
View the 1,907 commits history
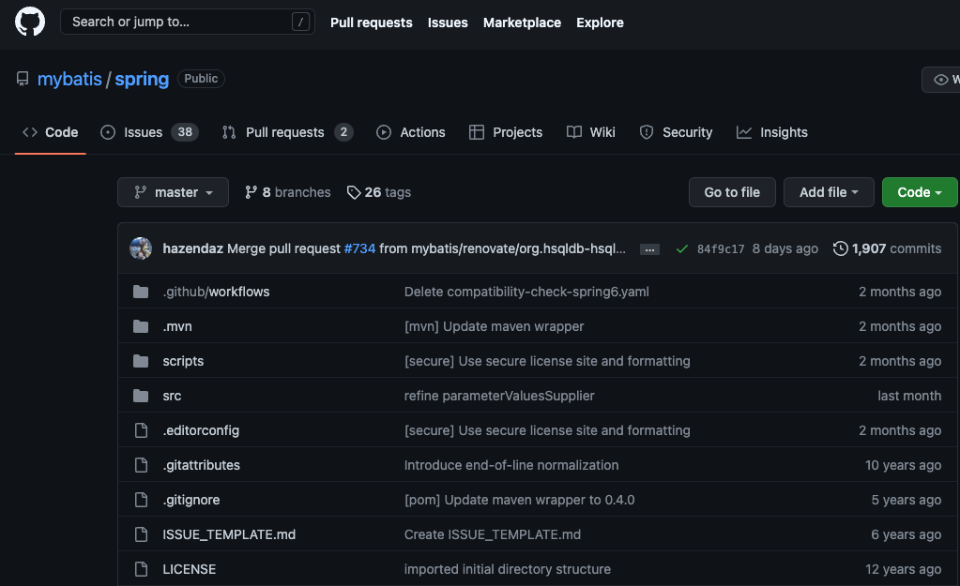click(887, 248)
